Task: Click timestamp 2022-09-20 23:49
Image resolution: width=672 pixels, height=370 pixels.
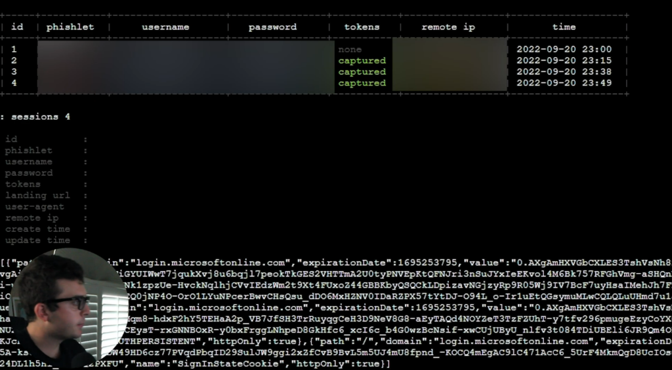Action: click(564, 83)
